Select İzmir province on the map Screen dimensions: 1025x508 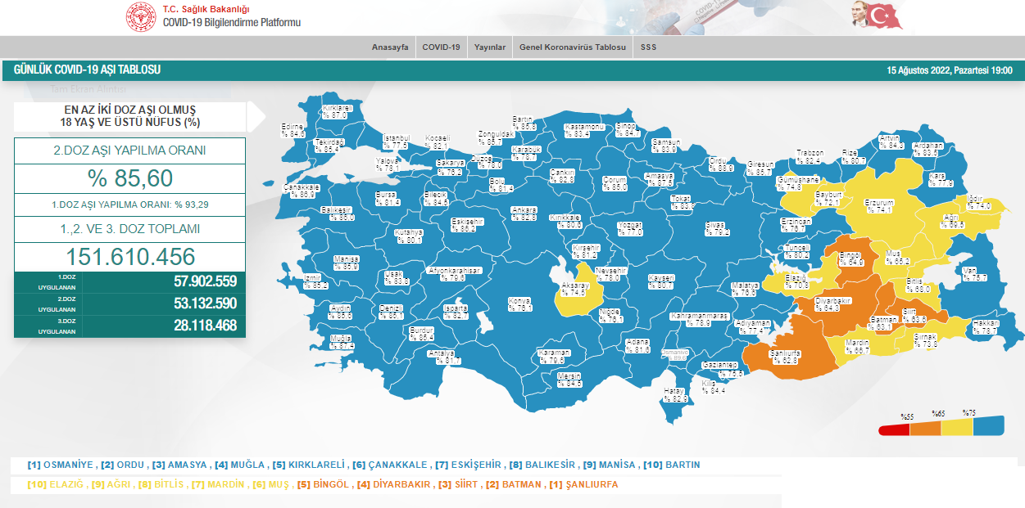pos(315,281)
